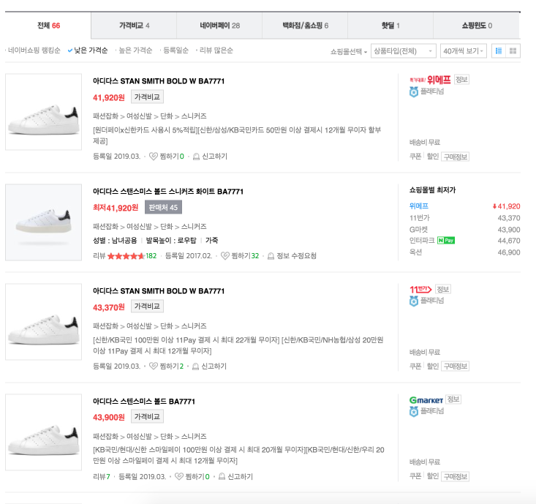Image resolution: width=536 pixels, height=504 pixels.
Task: Click the 11번가 seller logo
Action: pos(420,289)
